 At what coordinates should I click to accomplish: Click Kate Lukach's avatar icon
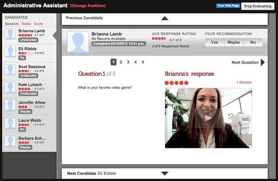[11, 88]
